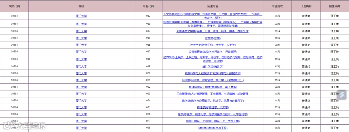Click the 计划类别 column header
349x132 pixels.
pos(306,6)
